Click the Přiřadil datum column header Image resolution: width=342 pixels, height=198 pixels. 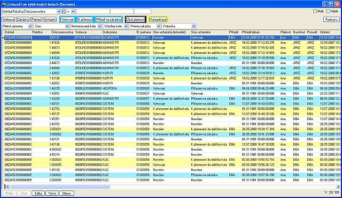pos(260,32)
